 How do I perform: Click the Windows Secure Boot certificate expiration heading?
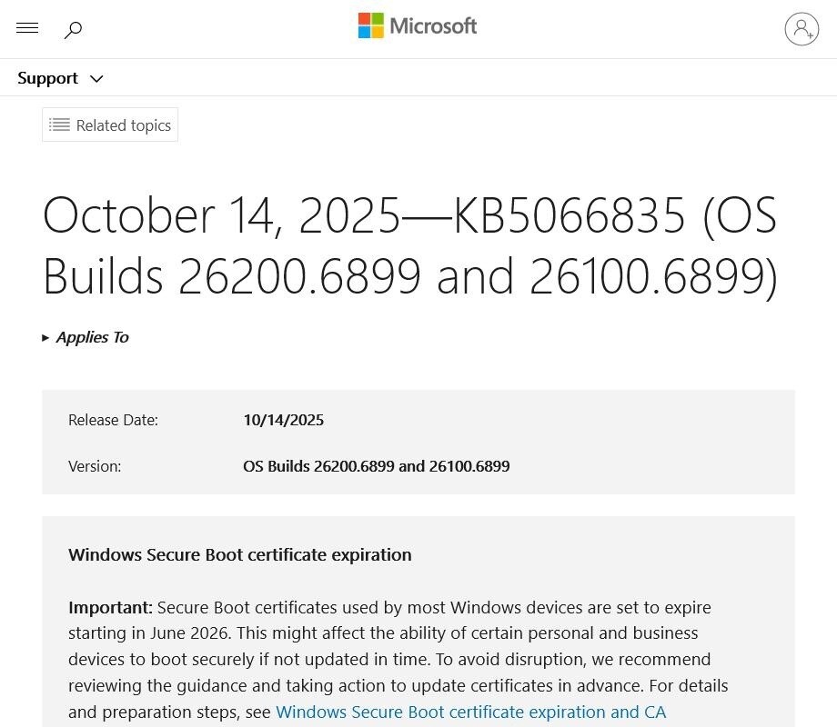(239, 554)
